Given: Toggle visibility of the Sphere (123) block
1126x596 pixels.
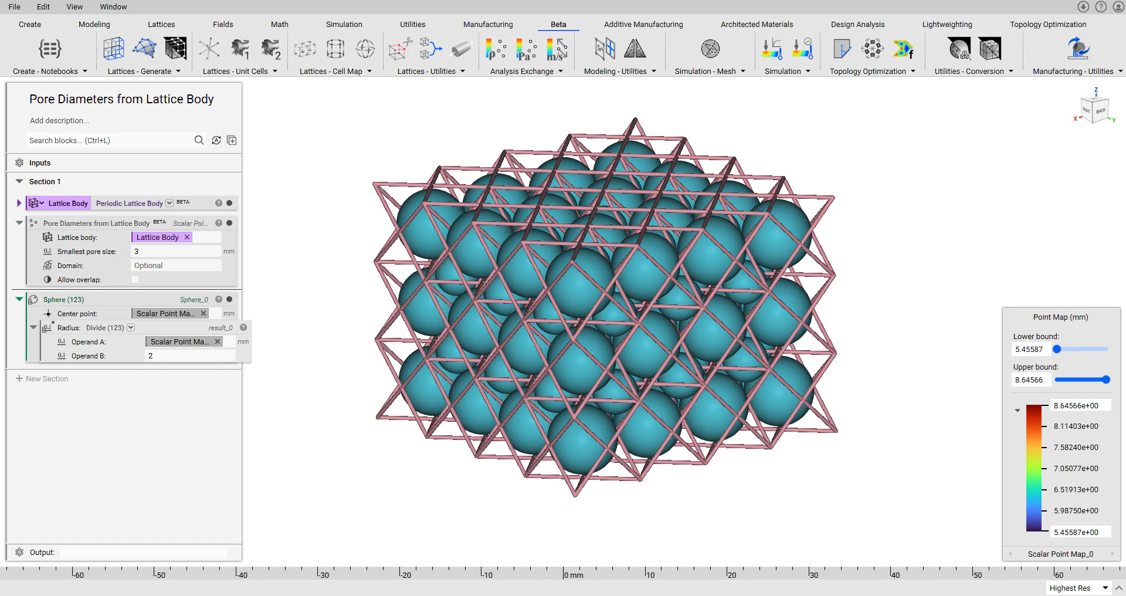Looking at the screenshot, I should pyautogui.click(x=229, y=299).
